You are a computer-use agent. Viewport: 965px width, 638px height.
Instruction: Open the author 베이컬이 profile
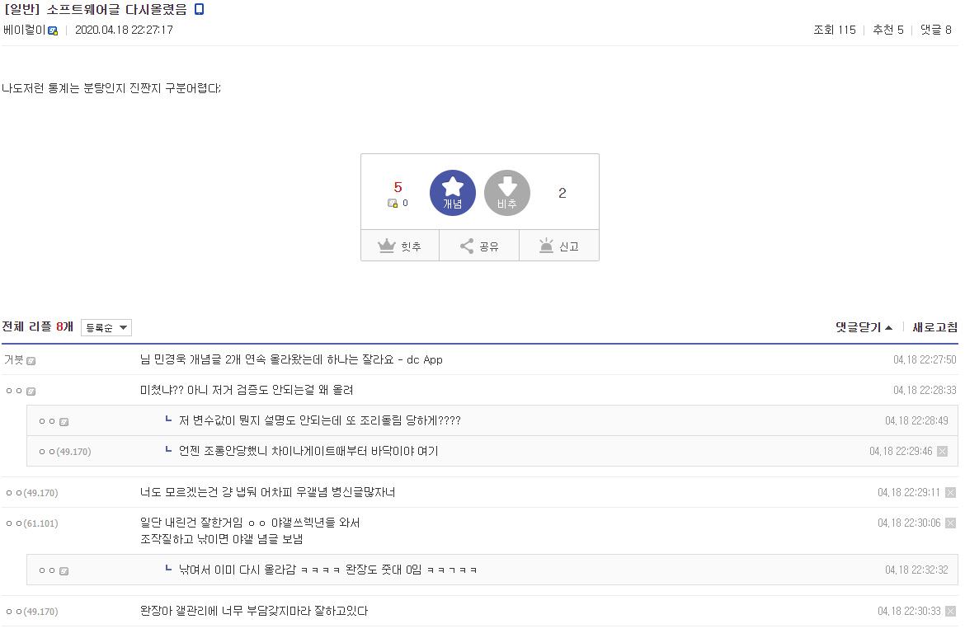[x=24, y=30]
